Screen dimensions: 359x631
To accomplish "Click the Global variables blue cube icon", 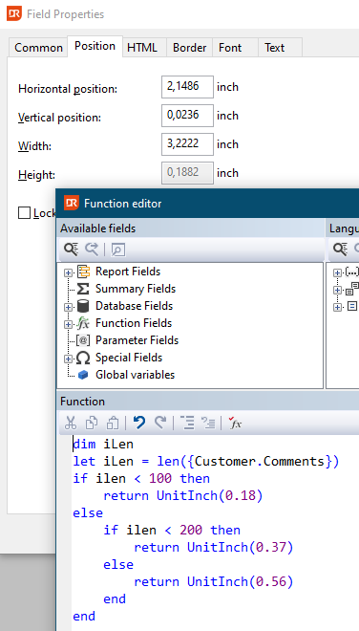I will 83,375.
